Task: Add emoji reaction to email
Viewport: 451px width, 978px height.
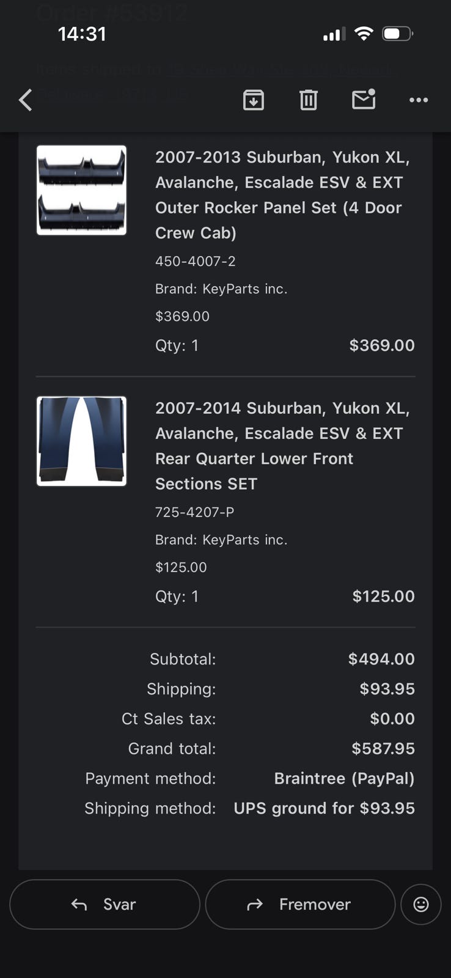Action: click(x=421, y=904)
